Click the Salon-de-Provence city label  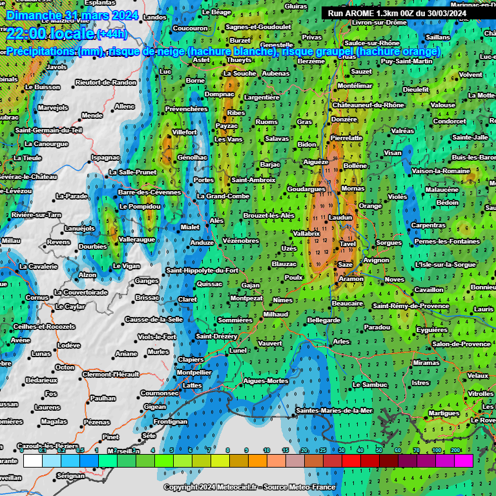tap(461, 344)
